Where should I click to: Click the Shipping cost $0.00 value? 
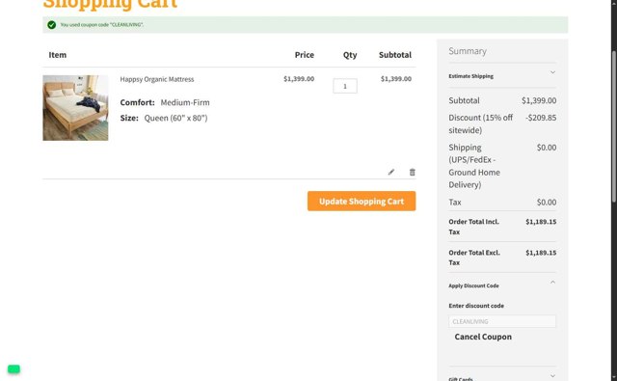tap(547, 148)
